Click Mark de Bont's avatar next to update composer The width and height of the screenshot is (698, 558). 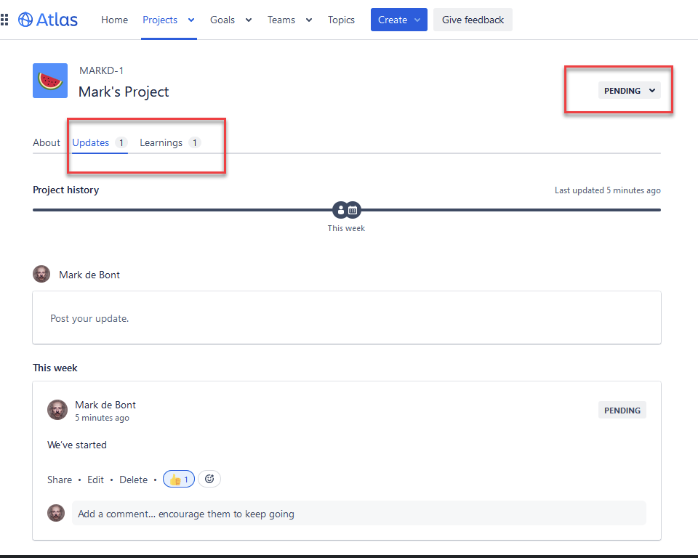[41, 274]
